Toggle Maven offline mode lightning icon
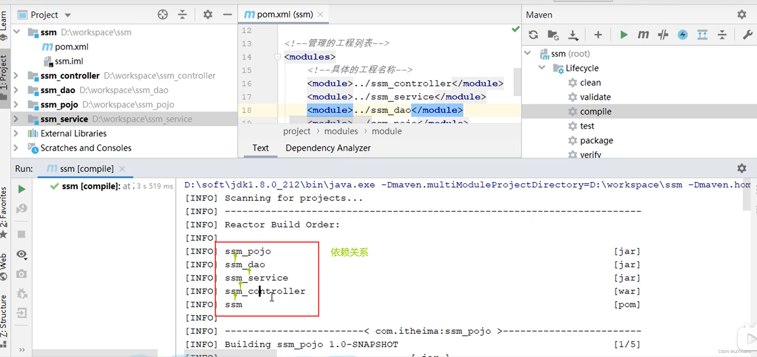Screen dimensions: 757x357 [683, 35]
